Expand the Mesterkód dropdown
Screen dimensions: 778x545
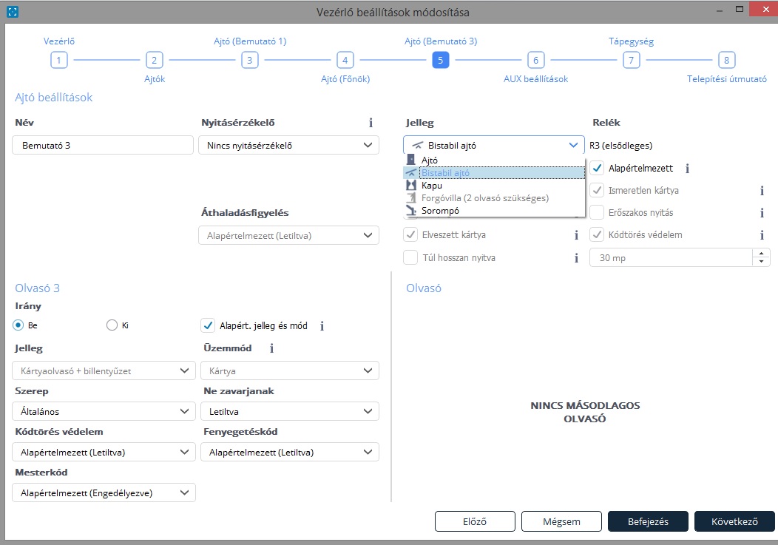(104, 492)
